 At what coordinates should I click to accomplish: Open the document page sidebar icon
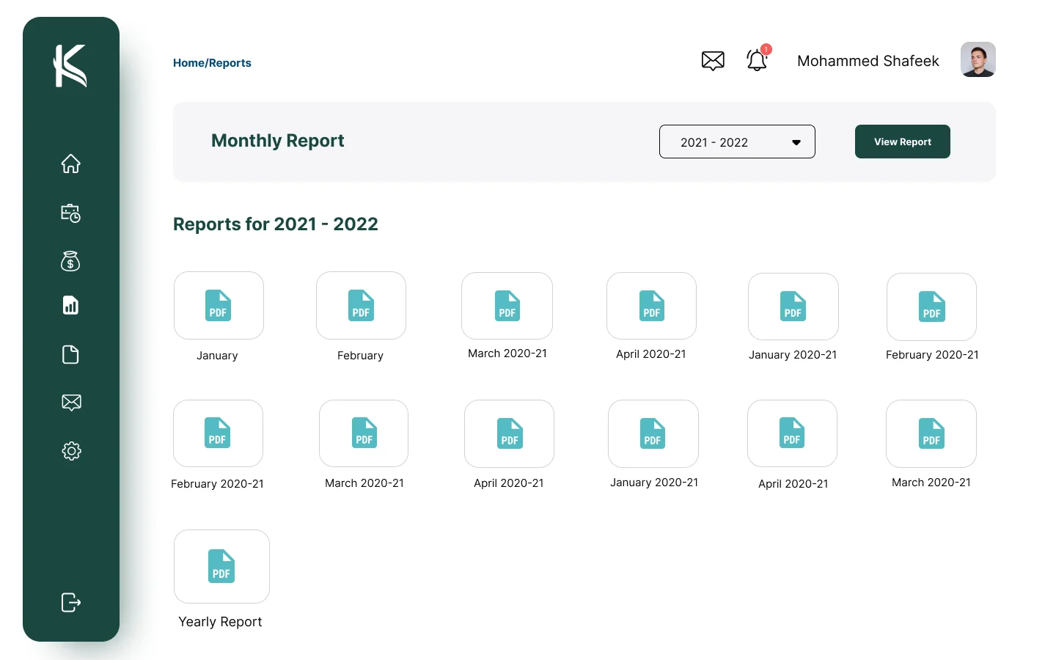coord(70,354)
